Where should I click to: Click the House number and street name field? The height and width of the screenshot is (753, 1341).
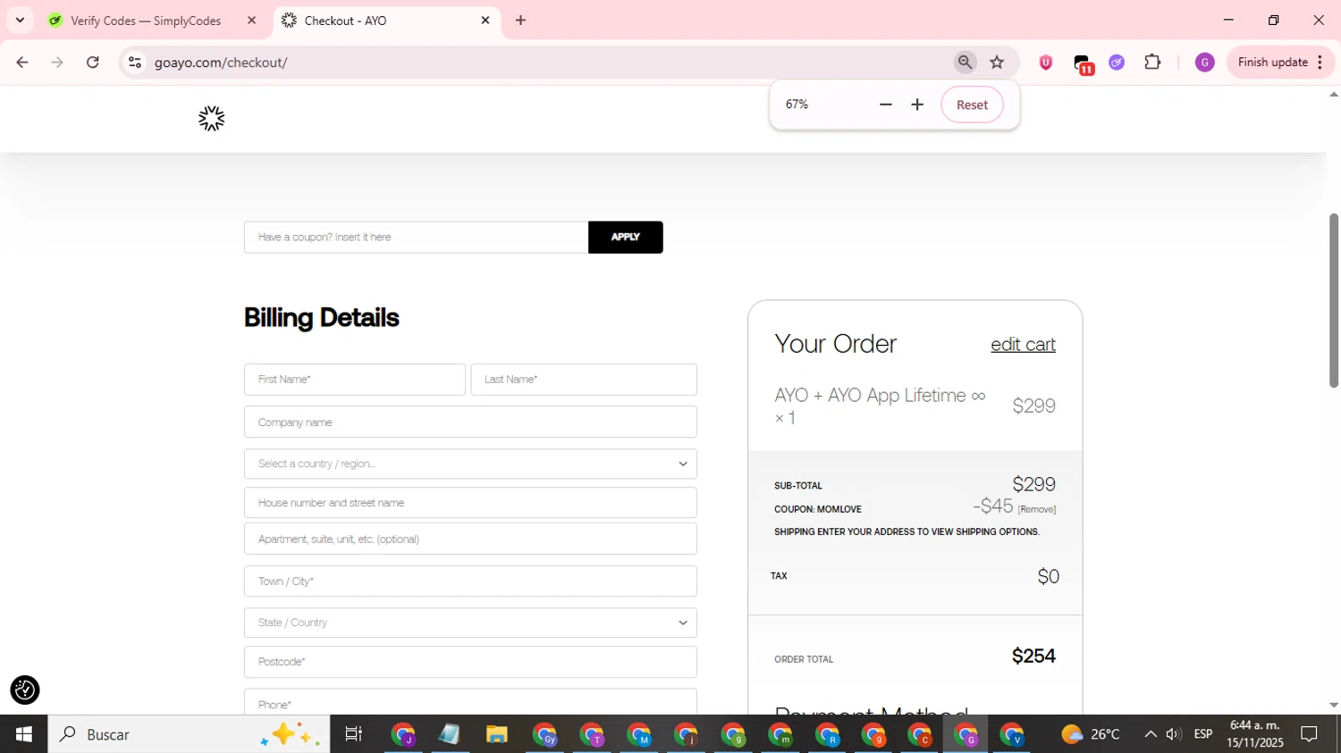[470, 502]
